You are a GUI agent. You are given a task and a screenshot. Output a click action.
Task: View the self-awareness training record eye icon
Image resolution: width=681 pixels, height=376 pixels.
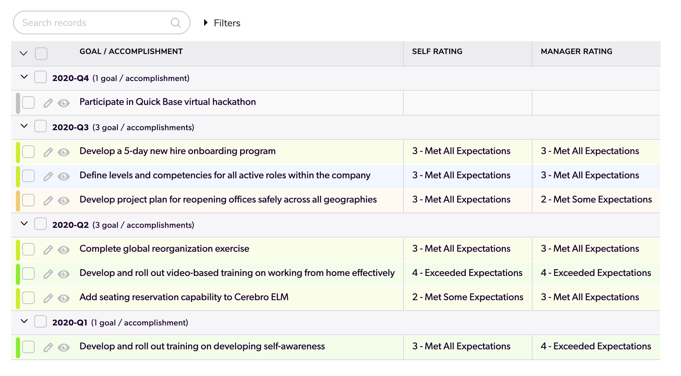coord(64,348)
